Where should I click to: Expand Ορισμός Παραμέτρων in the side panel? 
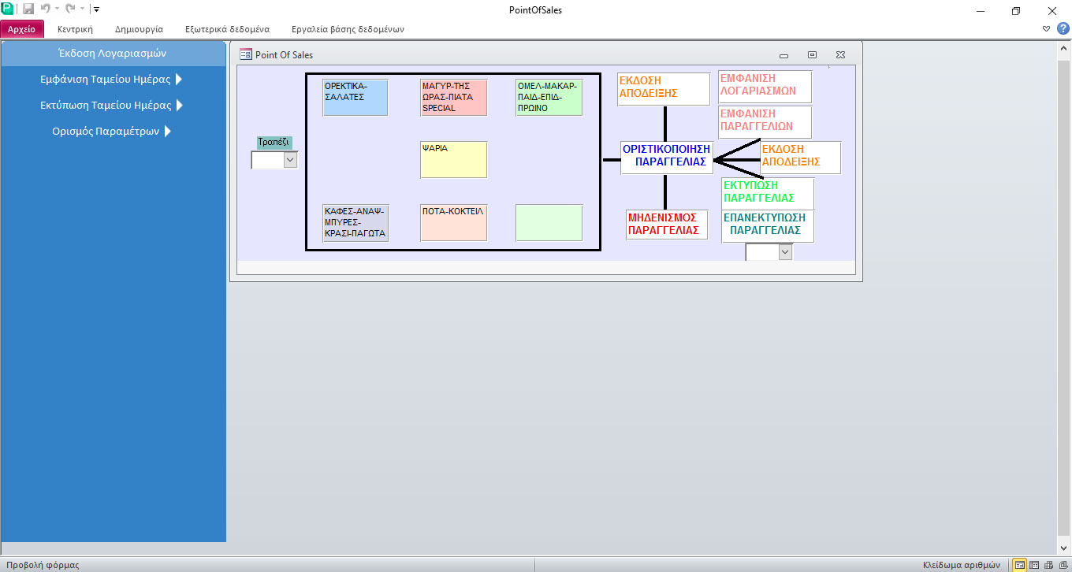click(167, 132)
